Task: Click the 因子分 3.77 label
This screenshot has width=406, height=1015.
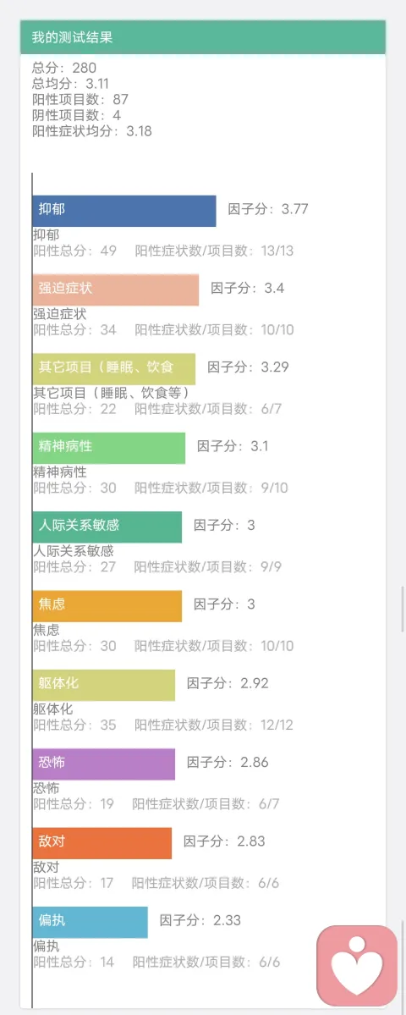Action: [x=267, y=209]
